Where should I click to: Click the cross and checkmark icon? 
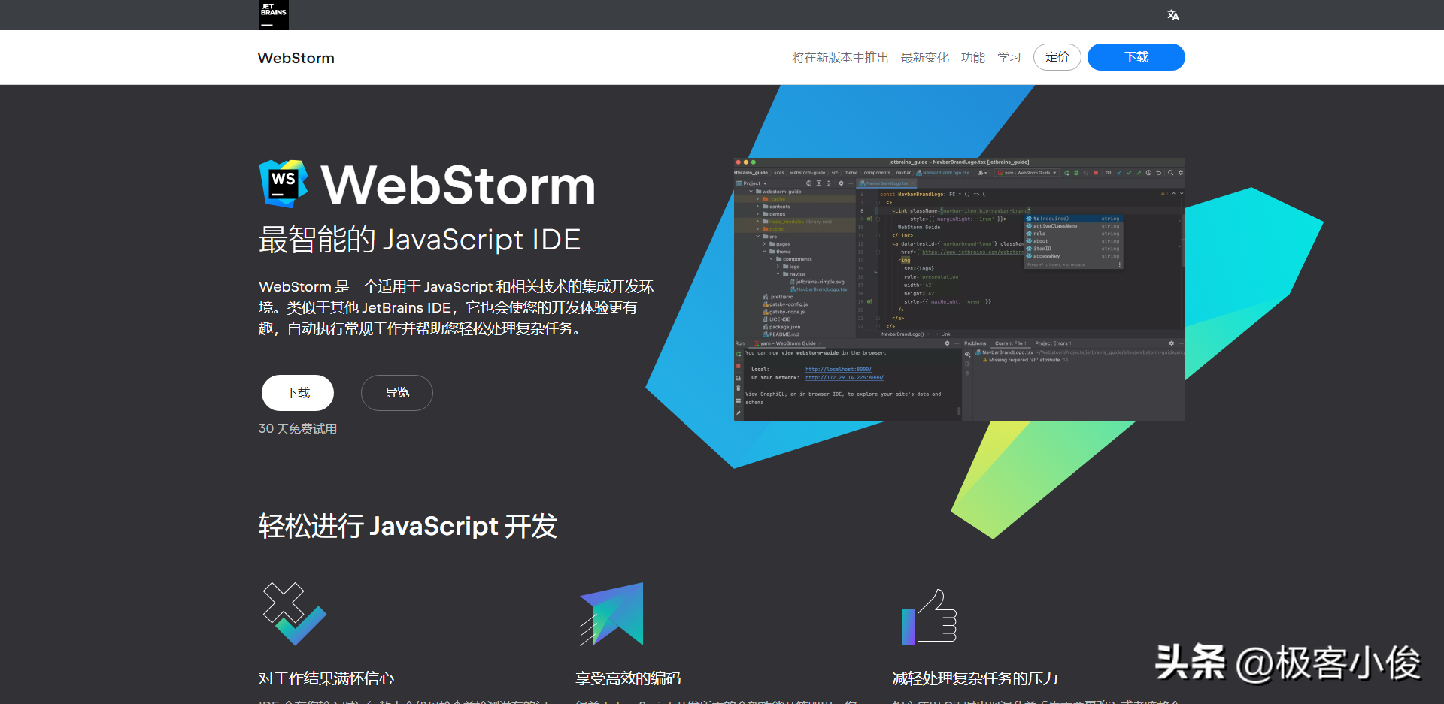294,614
